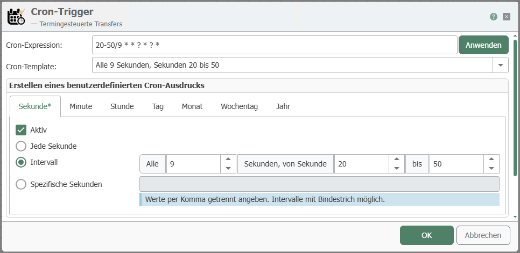Choose the Spezifische Sekunden radio option
Image resolution: width=520 pixels, height=253 pixels.
coord(21,184)
